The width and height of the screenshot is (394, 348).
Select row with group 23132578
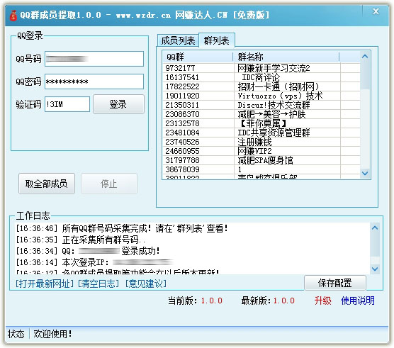click(261, 123)
